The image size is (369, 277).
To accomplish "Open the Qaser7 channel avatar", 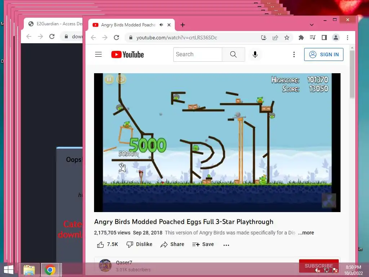I will 105,265.
